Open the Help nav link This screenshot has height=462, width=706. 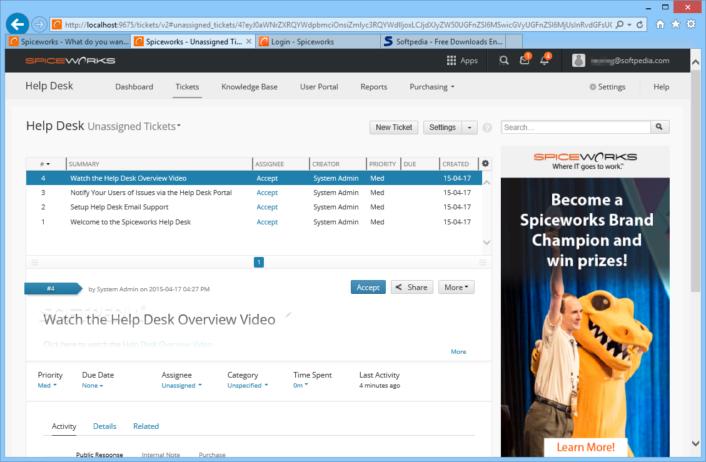662,87
